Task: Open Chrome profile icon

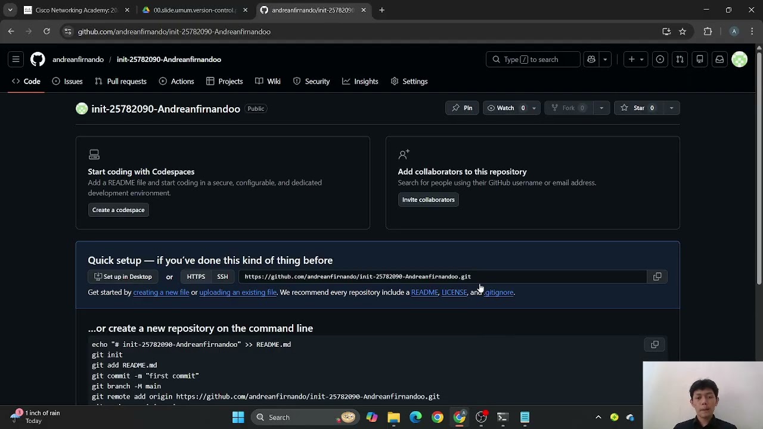Action: pyautogui.click(x=734, y=32)
